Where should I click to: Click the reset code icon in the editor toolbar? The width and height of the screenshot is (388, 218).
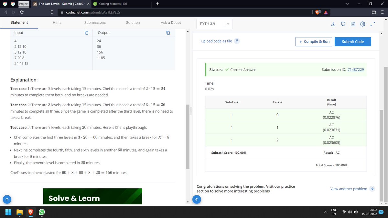(x=343, y=24)
